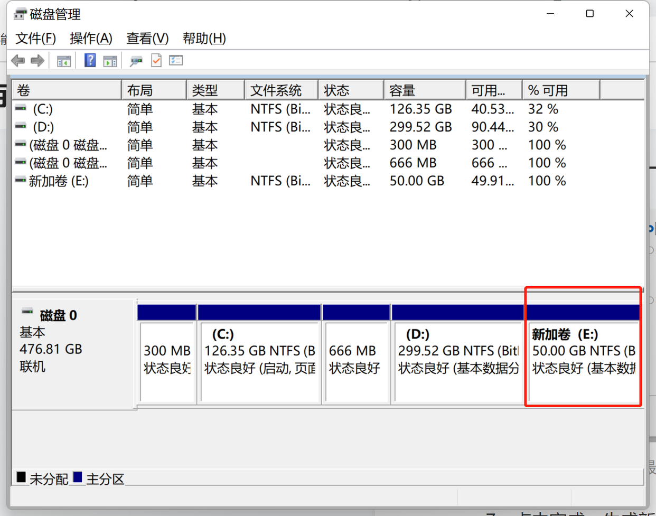Click the 30 % free cell

543,127
